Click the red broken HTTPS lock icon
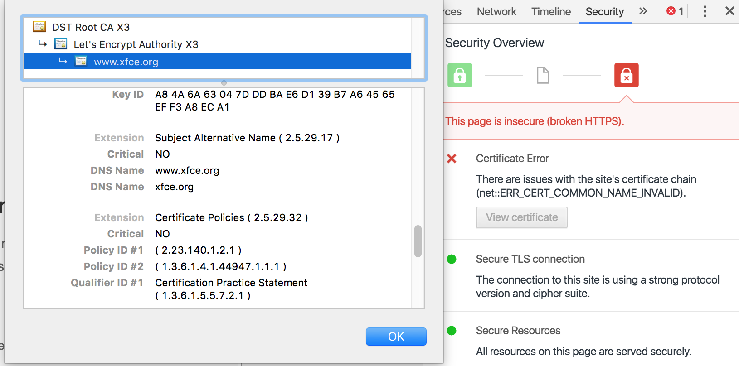Screen dimensions: 739x366 [x=626, y=75]
